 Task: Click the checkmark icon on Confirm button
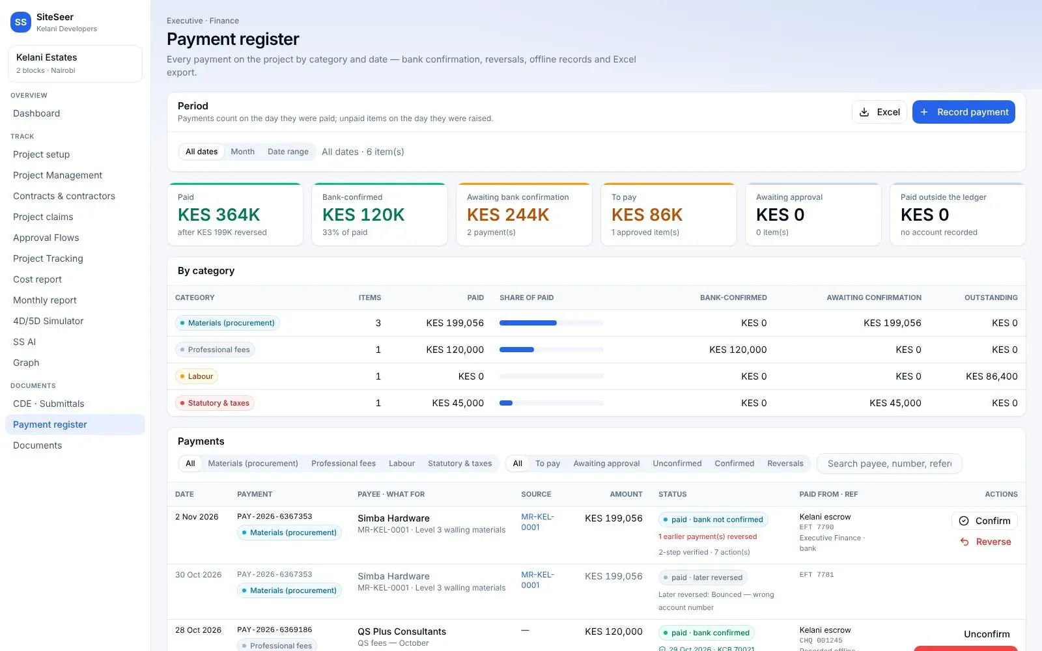point(964,521)
